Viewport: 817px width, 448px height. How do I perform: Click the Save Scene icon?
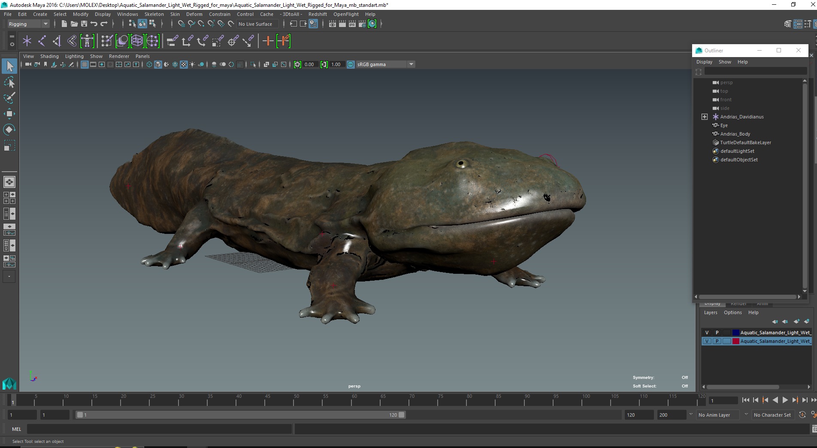coord(84,24)
